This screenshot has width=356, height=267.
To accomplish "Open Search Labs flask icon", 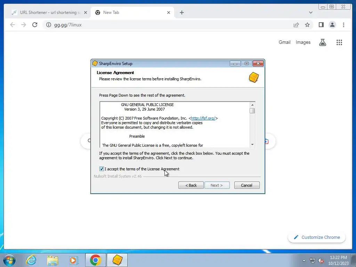I will 322,42.
